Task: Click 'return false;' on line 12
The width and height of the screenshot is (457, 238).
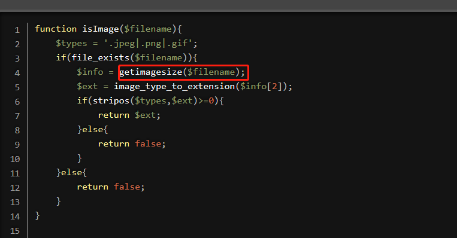Action: [x=111, y=187]
